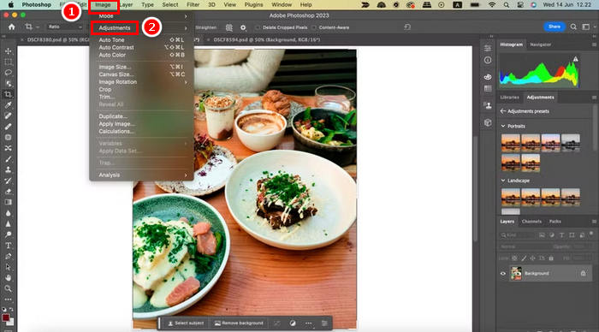Switch to the Libraries tab

[x=510, y=98]
